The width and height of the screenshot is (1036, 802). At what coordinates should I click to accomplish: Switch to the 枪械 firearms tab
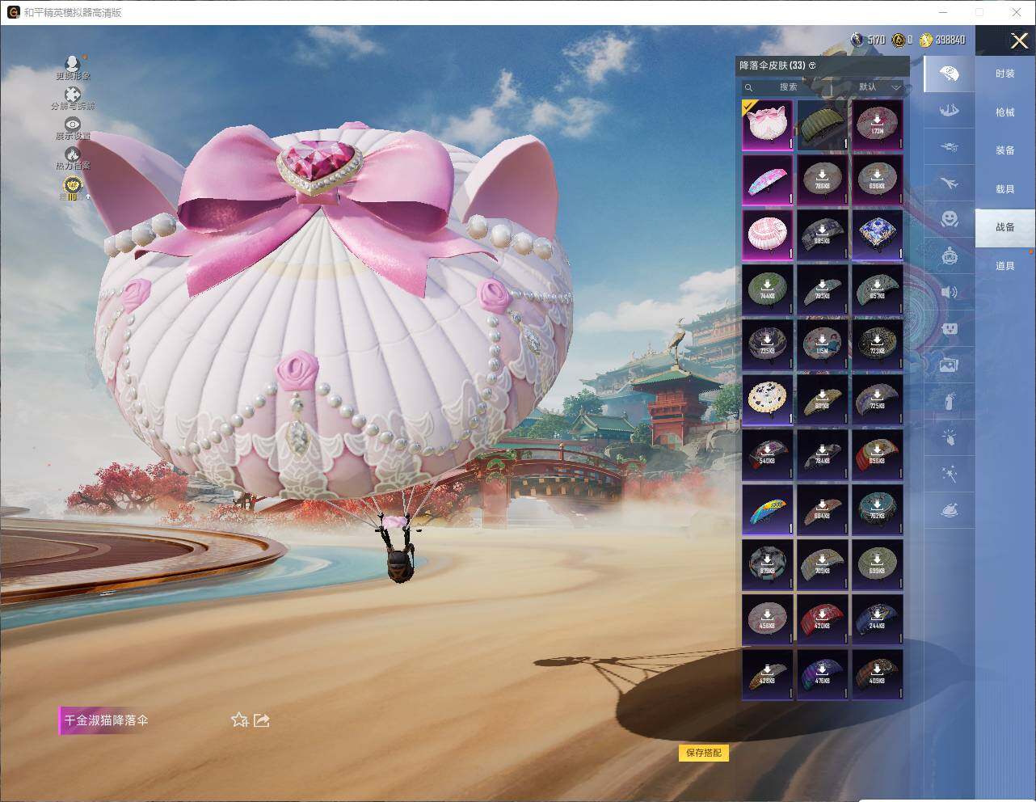click(x=1005, y=112)
